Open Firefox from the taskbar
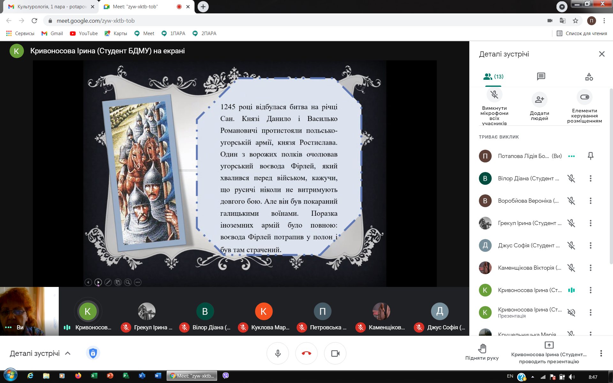Image resolution: width=613 pixels, height=383 pixels. [x=78, y=376]
